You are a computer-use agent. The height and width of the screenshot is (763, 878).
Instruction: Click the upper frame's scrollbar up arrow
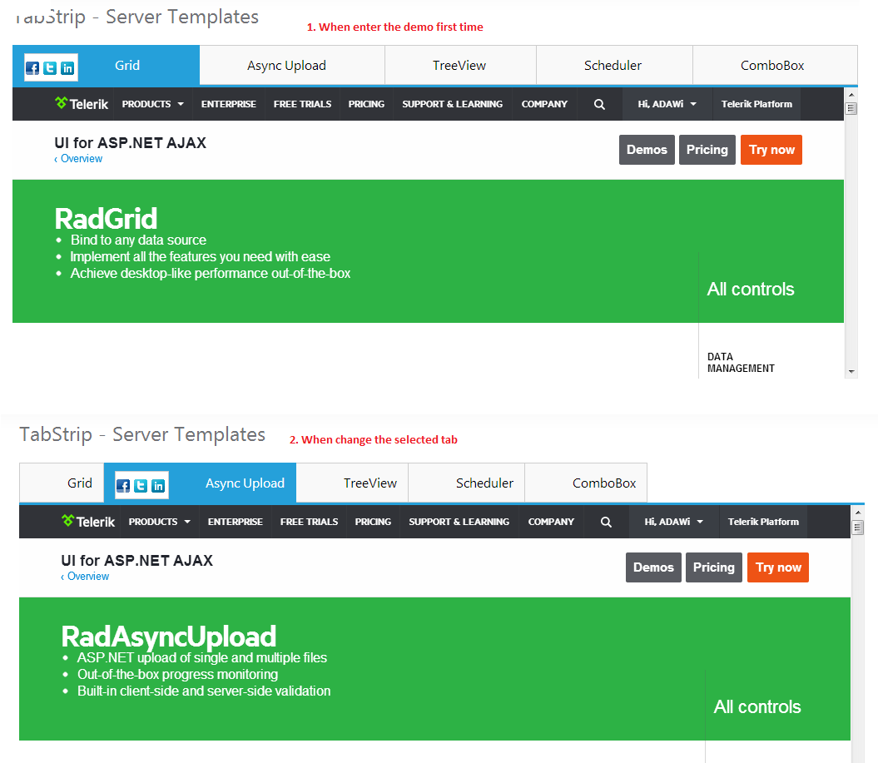click(851, 95)
